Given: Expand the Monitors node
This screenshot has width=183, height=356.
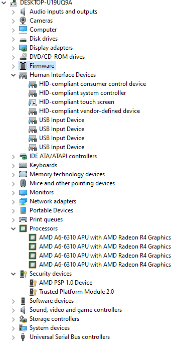Looking at the screenshot, I should click(13, 192).
